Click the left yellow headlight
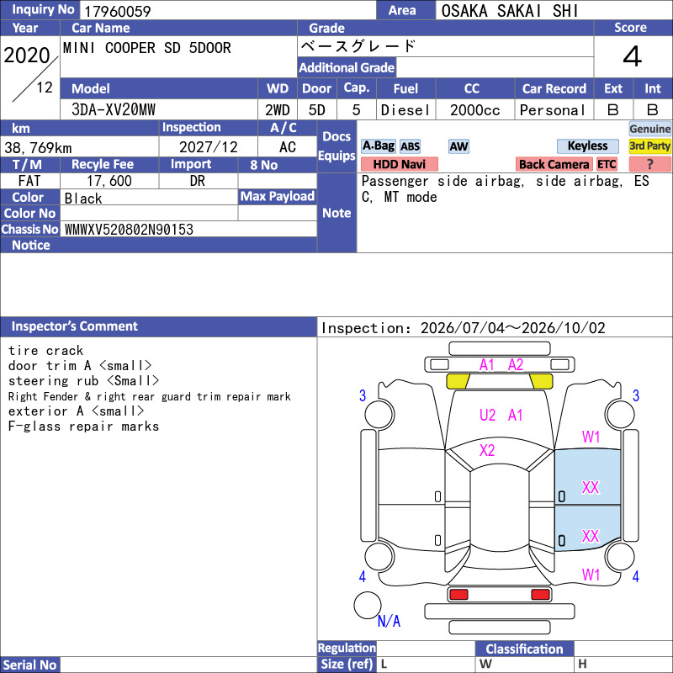Screen dimensions: 673x673 pyautogui.click(x=458, y=381)
